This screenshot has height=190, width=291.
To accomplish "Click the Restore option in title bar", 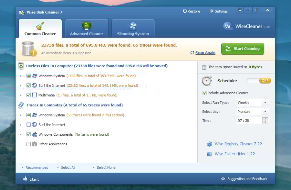I will tap(191, 11).
